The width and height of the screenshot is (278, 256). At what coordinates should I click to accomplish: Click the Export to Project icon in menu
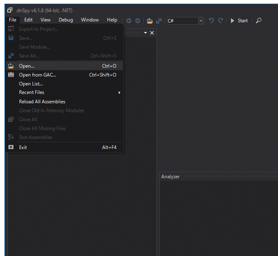(x=11, y=29)
